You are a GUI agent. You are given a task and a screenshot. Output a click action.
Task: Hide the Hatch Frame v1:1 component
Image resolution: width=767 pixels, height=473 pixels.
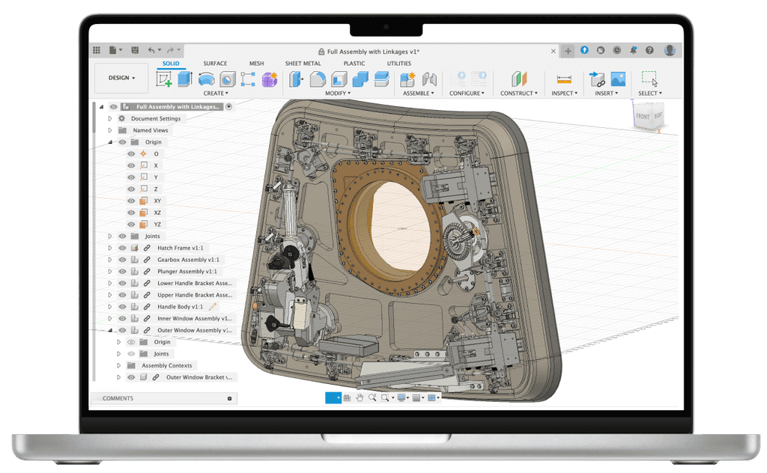coord(122,248)
